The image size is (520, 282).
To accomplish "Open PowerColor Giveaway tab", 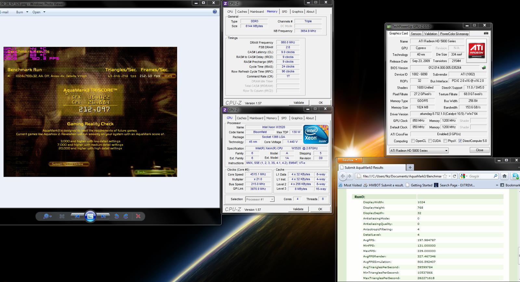I will tap(454, 34).
